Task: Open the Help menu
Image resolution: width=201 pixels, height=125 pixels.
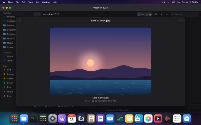Action: [55, 2]
